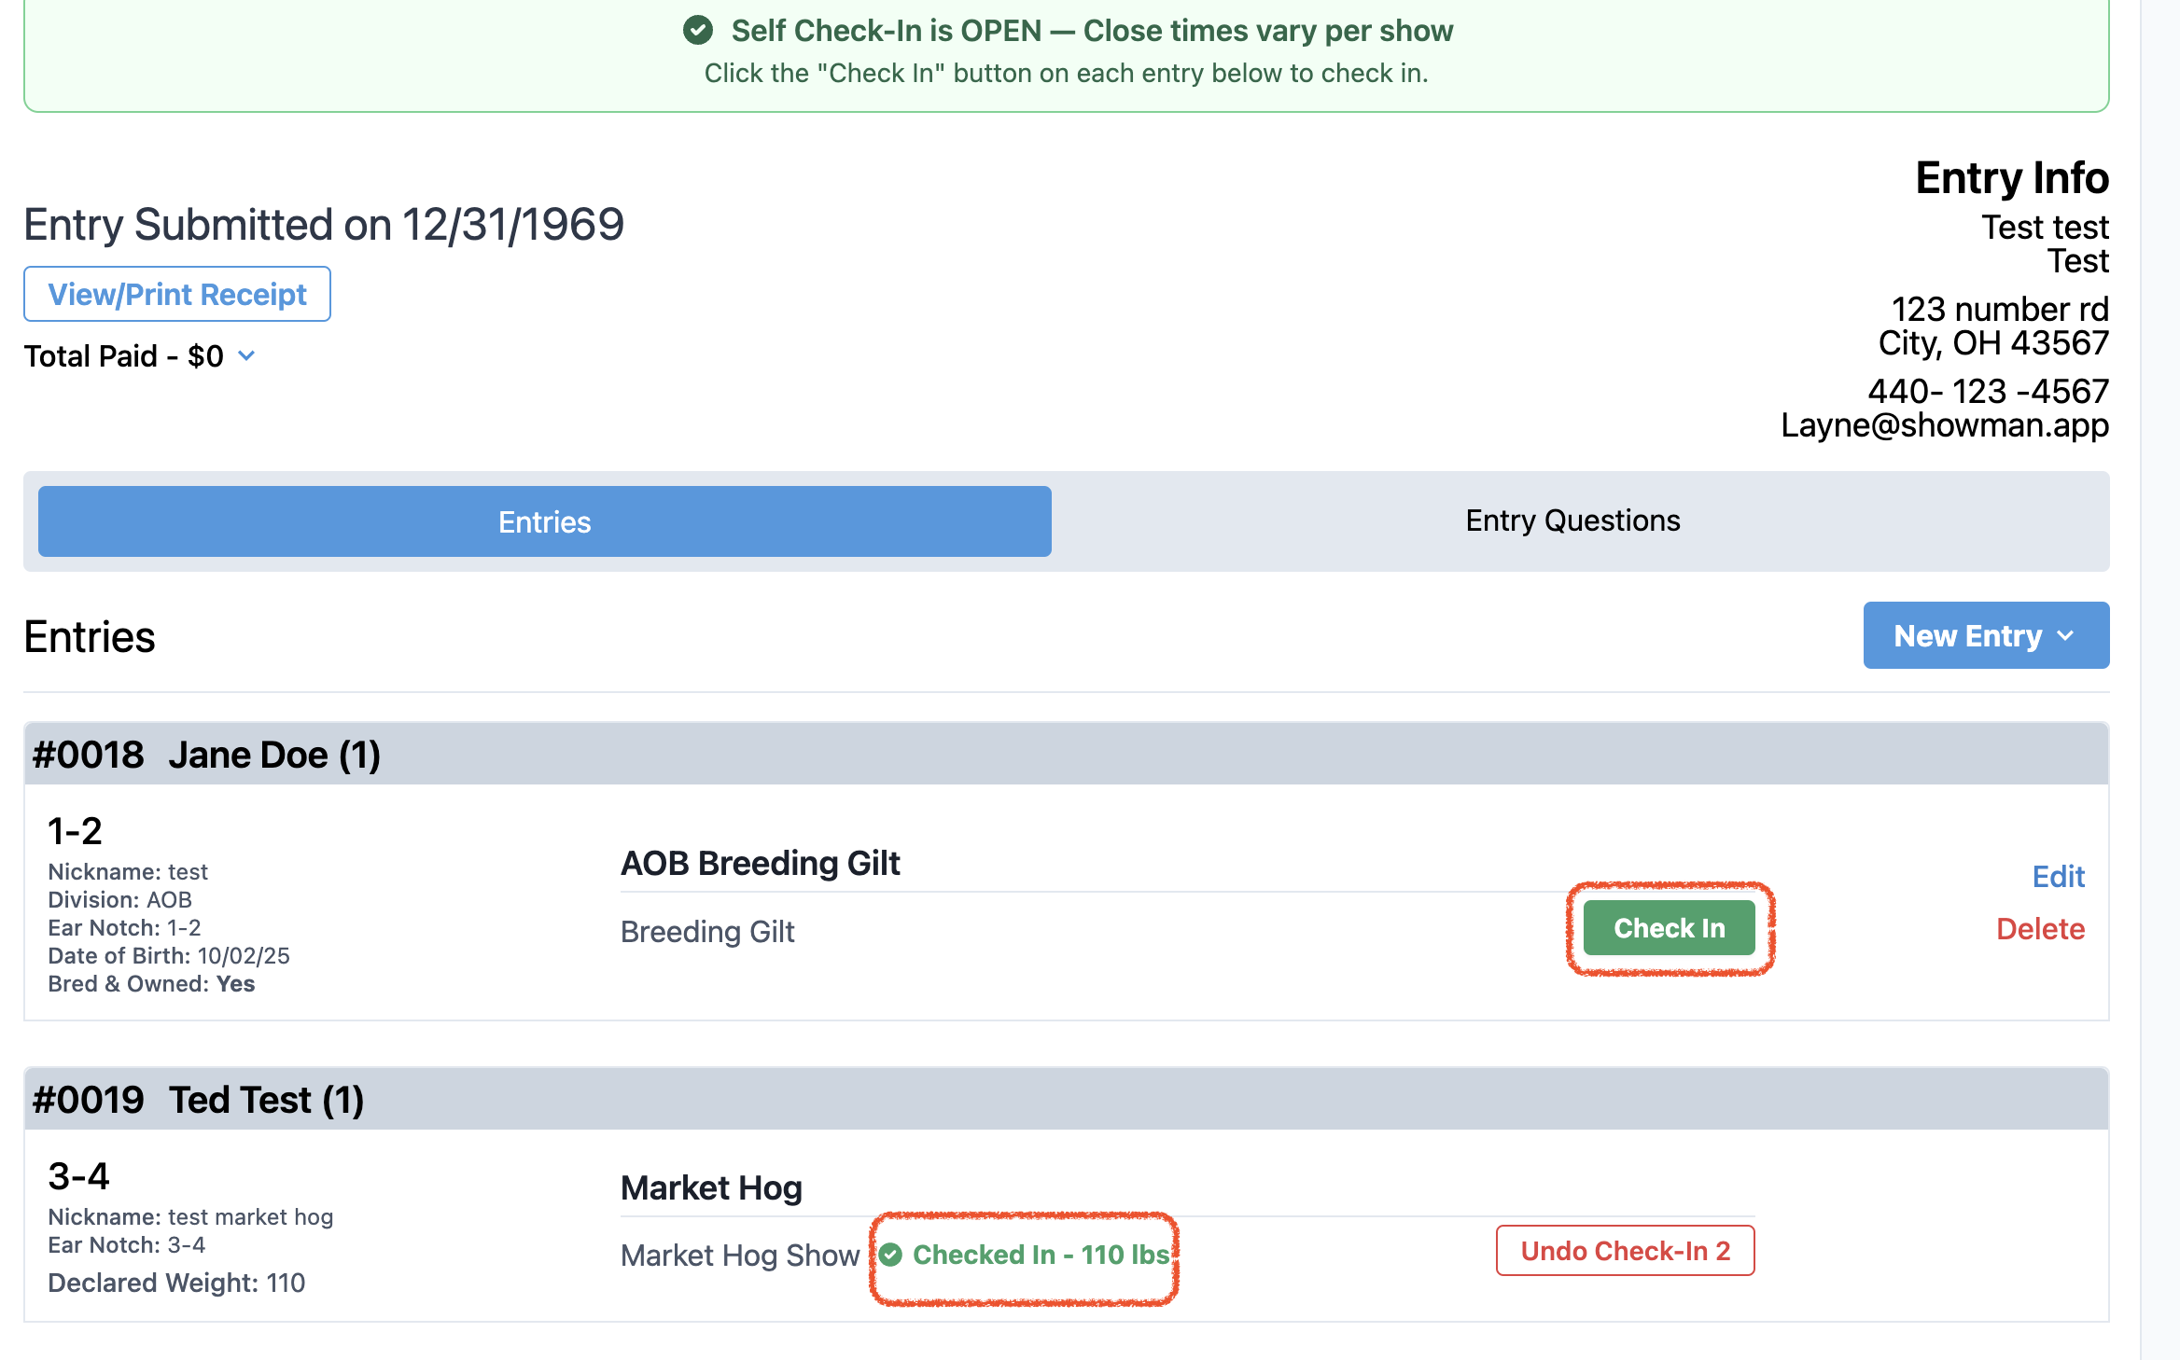This screenshot has height=1360, width=2180.
Task: Click the #0019 Ted Test header
Action: pos(198,1100)
